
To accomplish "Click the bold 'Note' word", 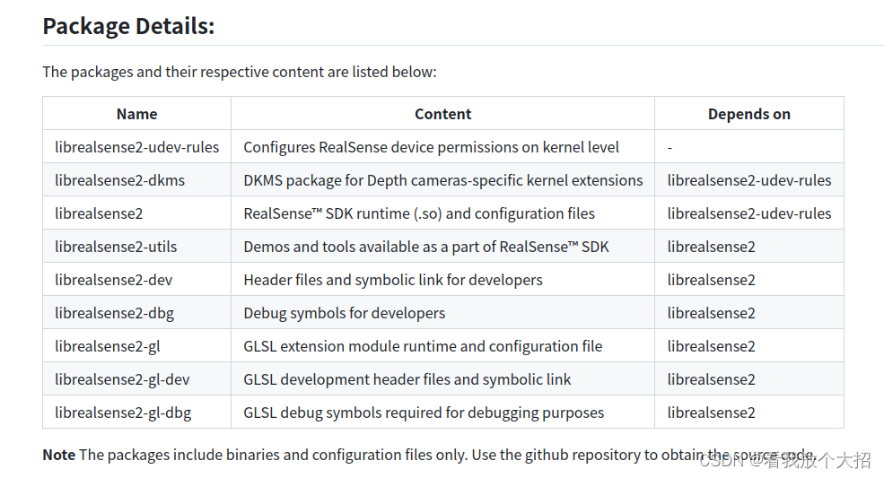I will (58, 455).
